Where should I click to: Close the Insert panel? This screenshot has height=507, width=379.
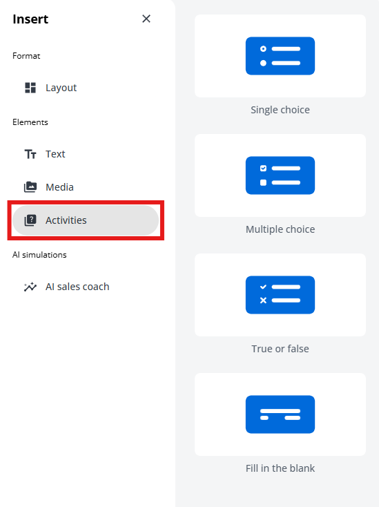pos(146,19)
